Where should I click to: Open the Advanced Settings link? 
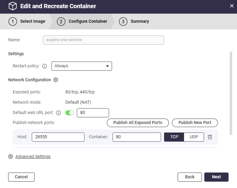pyautogui.click(x=33, y=157)
